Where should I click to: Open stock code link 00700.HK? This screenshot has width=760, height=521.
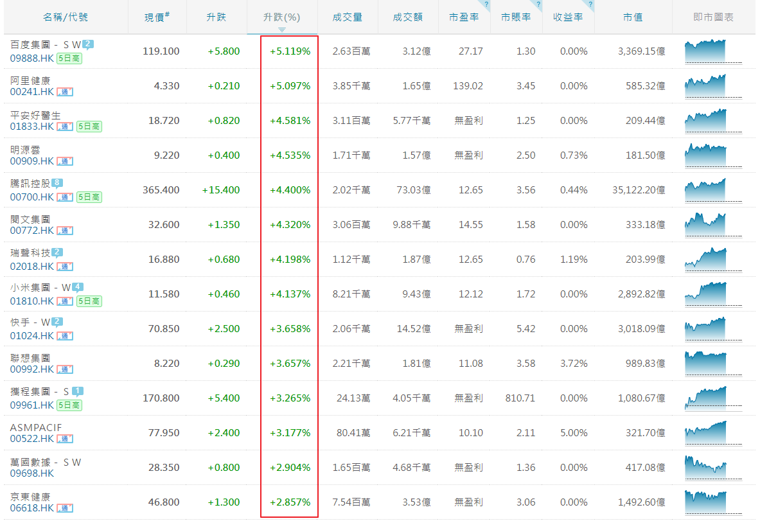click(x=32, y=197)
